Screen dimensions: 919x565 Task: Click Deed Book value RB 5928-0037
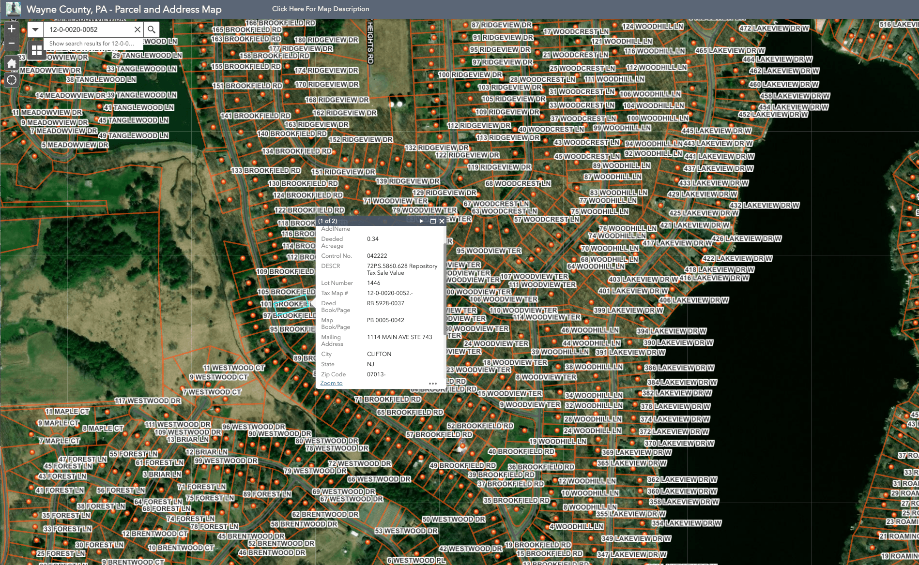(x=385, y=303)
